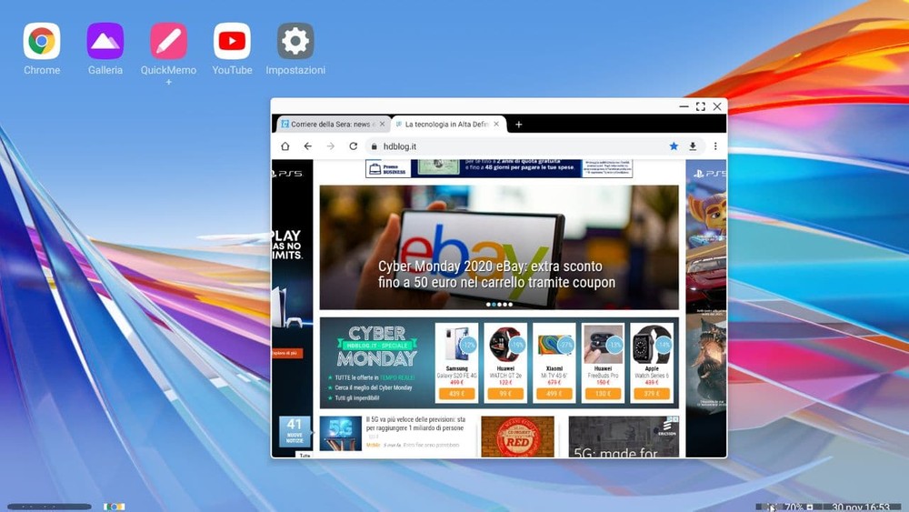Click the 70% battery indicator
Image resolution: width=909 pixels, height=512 pixels.
point(794,507)
